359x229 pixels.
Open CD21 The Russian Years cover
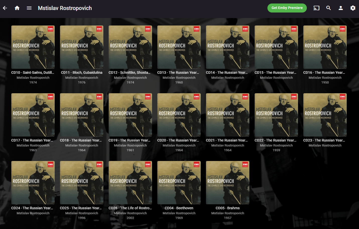(228, 115)
